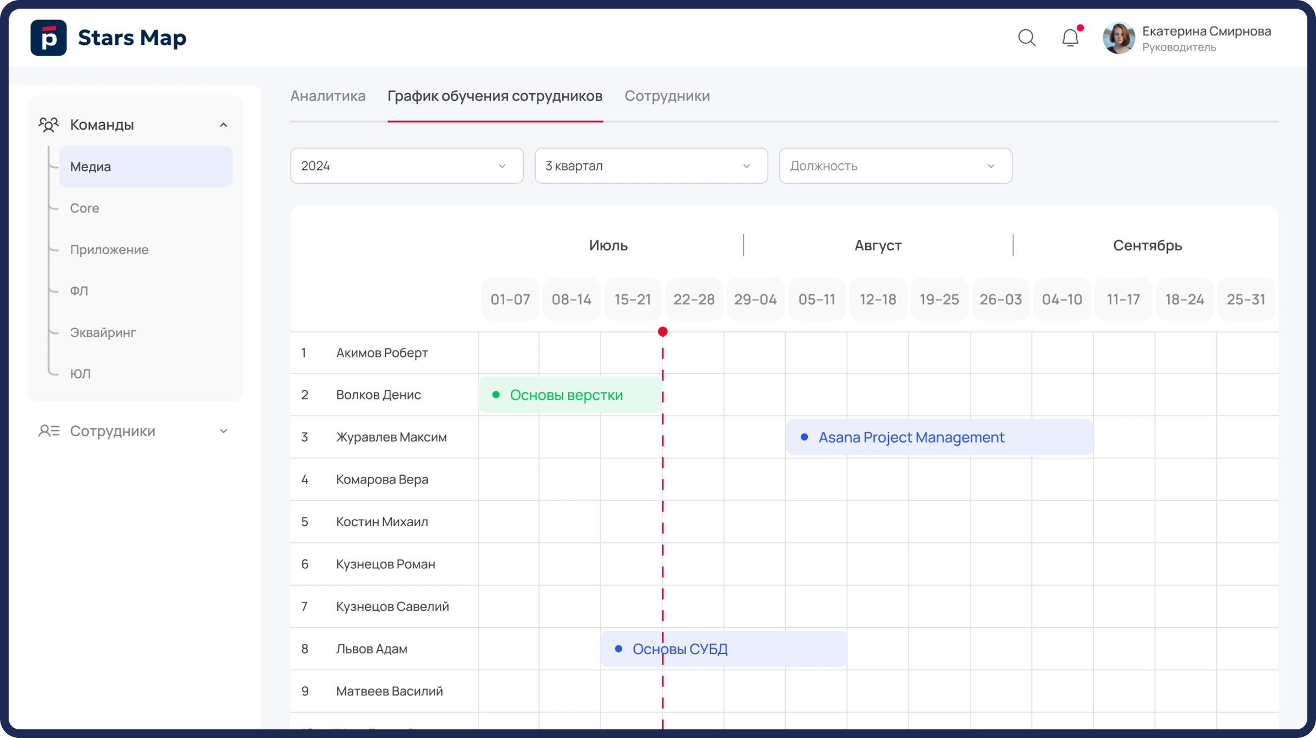Open the search magnifier icon
1316x738 pixels.
[x=1027, y=38]
